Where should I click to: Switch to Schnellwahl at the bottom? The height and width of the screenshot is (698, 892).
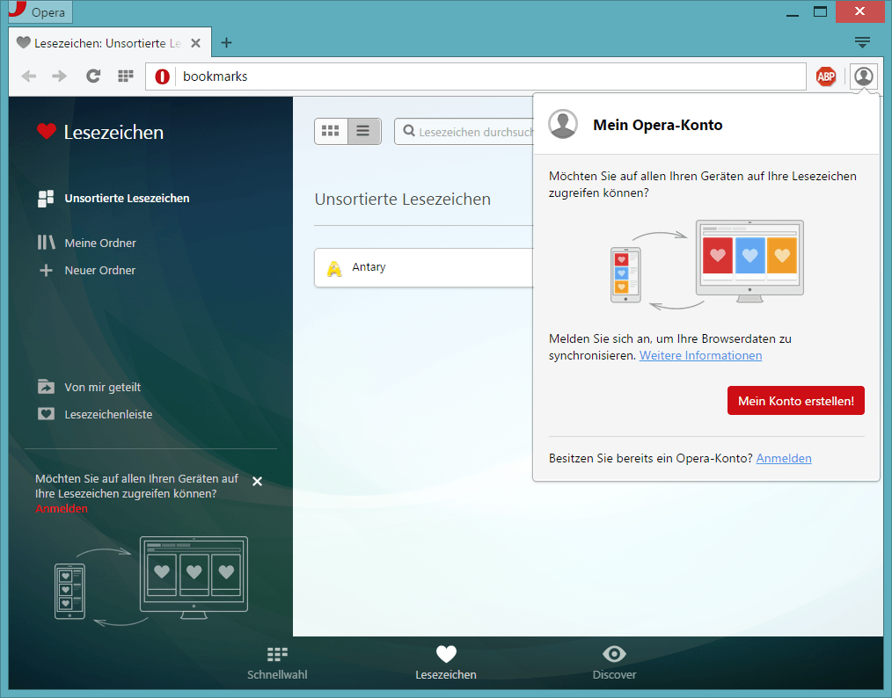pyautogui.click(x=277, y=664)
